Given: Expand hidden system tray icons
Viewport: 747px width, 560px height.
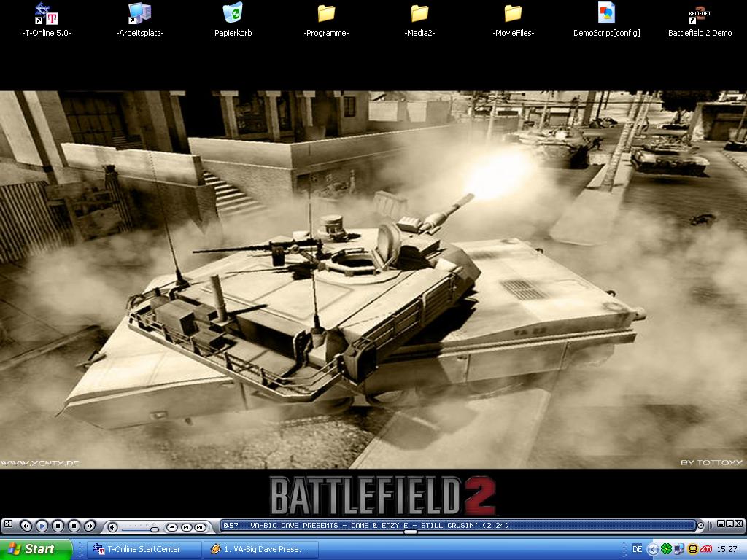Looking at the screenshot, I should pos(653,549).
